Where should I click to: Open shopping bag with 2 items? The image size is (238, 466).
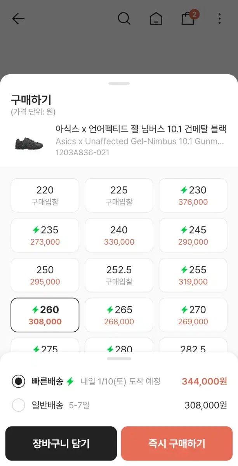[x=188, y=18]
